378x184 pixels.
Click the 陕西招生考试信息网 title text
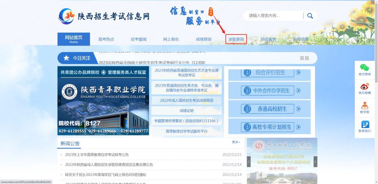113,16
